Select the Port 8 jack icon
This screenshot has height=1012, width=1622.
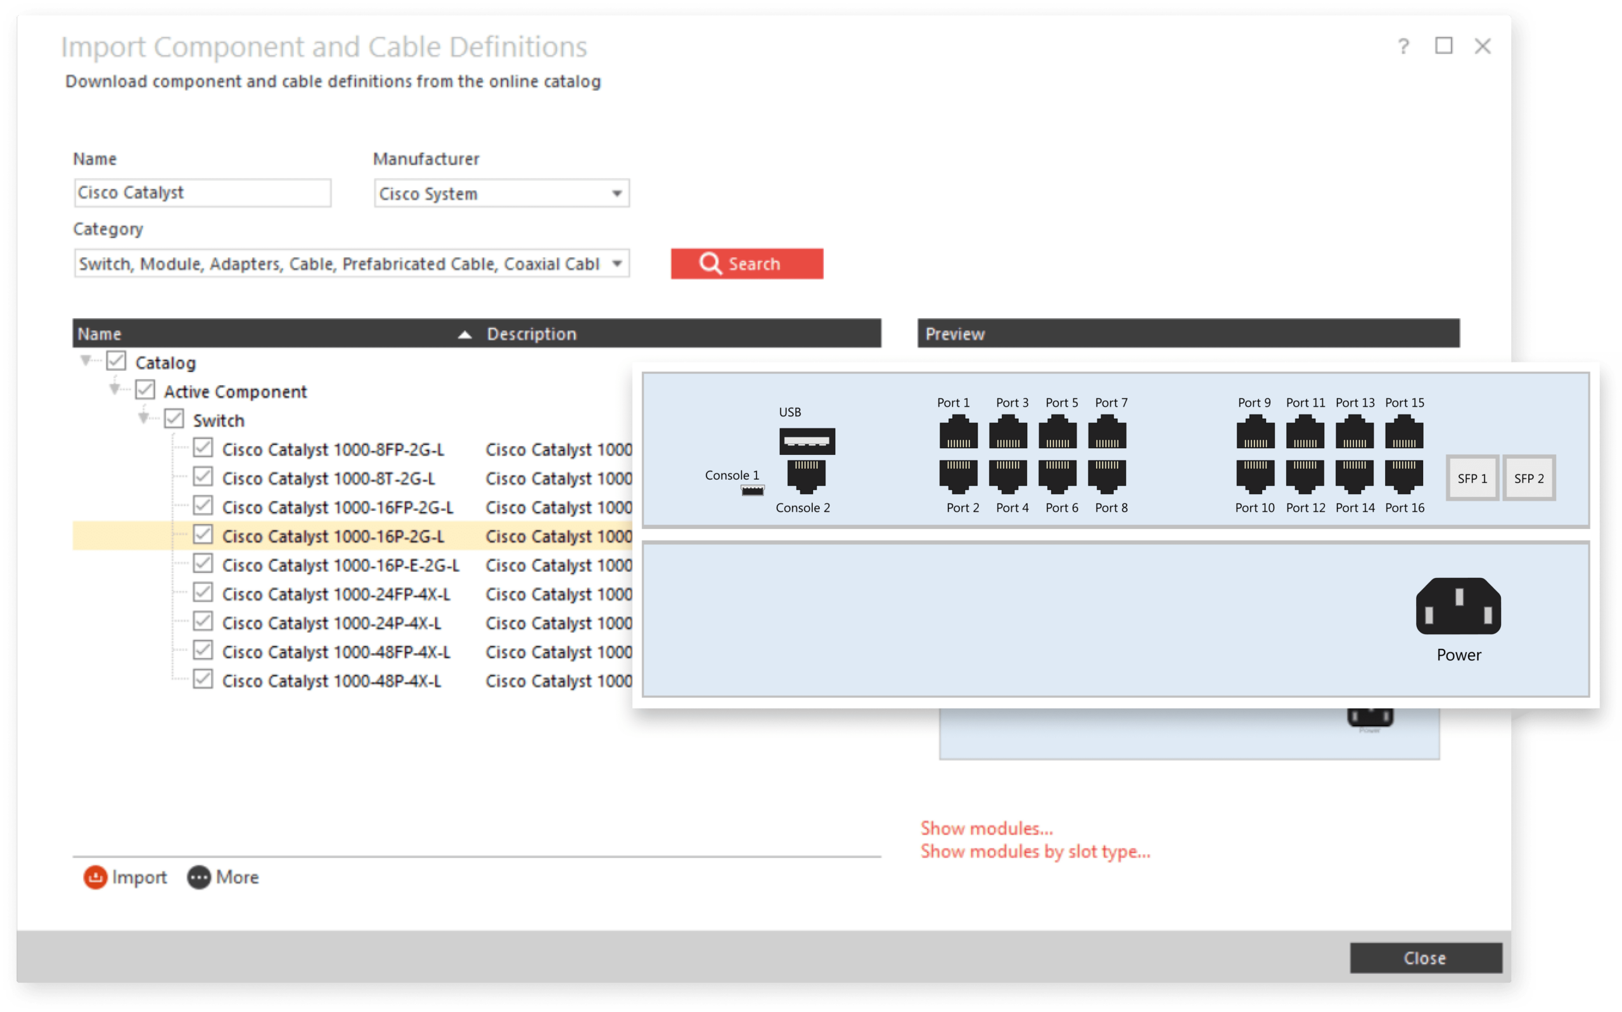(1107, 476)
